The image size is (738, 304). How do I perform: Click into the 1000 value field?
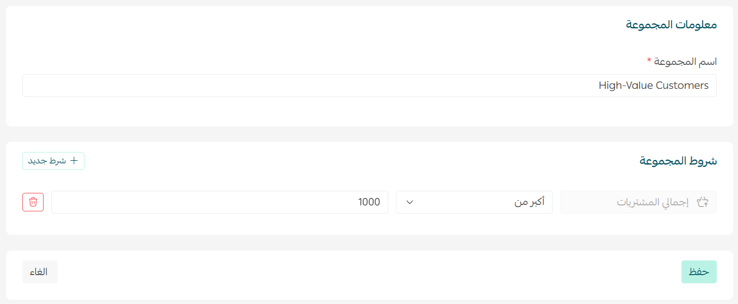(219, 202)
